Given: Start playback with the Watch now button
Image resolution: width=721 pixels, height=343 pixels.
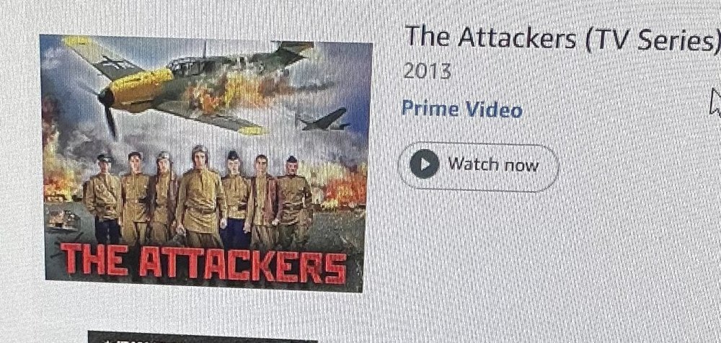Looking at the screenshot, I should coord(478,166).
